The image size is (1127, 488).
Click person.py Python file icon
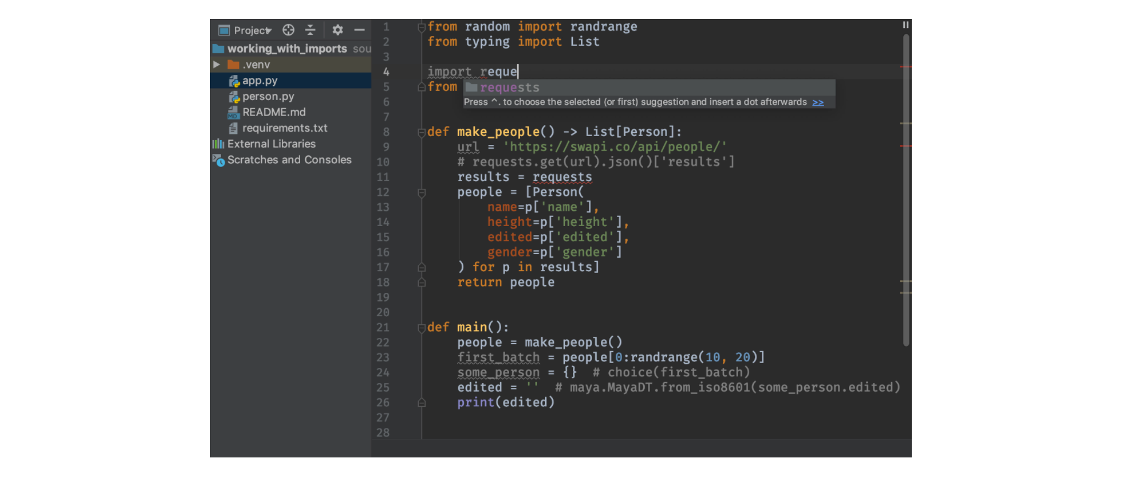tap(234, 97)
